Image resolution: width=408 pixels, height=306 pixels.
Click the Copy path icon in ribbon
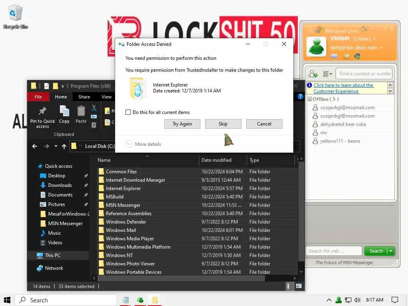point(94,116)
